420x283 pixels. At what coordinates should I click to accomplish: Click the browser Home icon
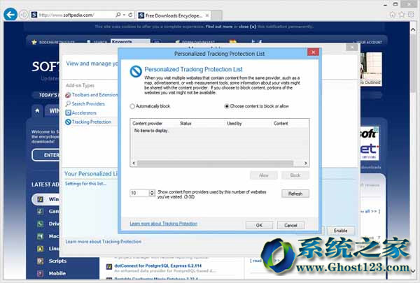(x=393, y=15)
